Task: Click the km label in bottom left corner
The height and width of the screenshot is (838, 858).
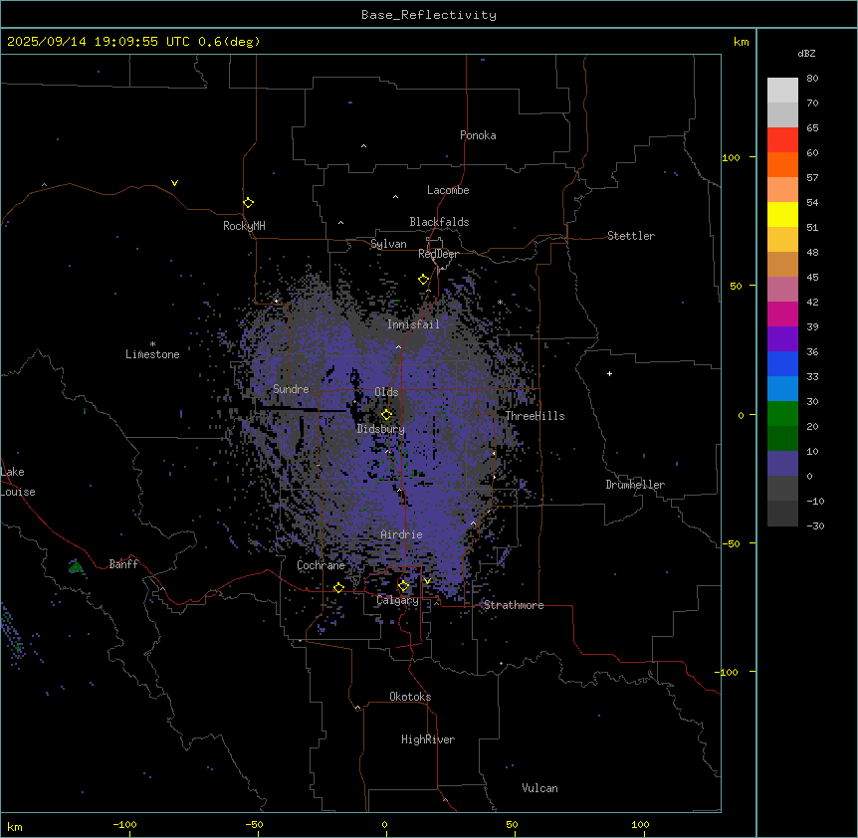Action: point(15,826)
